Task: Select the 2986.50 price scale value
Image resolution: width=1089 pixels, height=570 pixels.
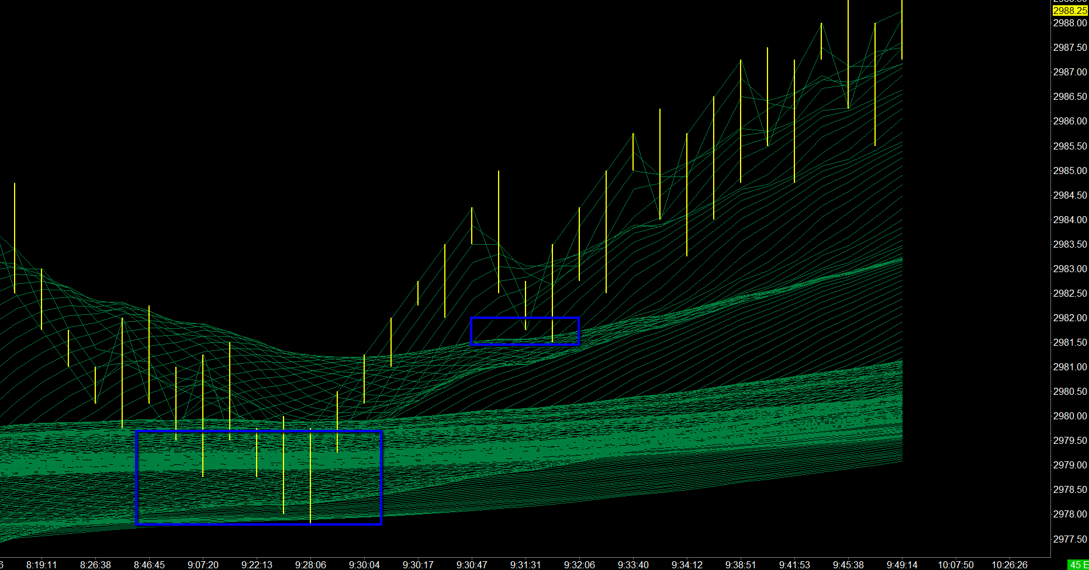Action: coord(1070,96)
